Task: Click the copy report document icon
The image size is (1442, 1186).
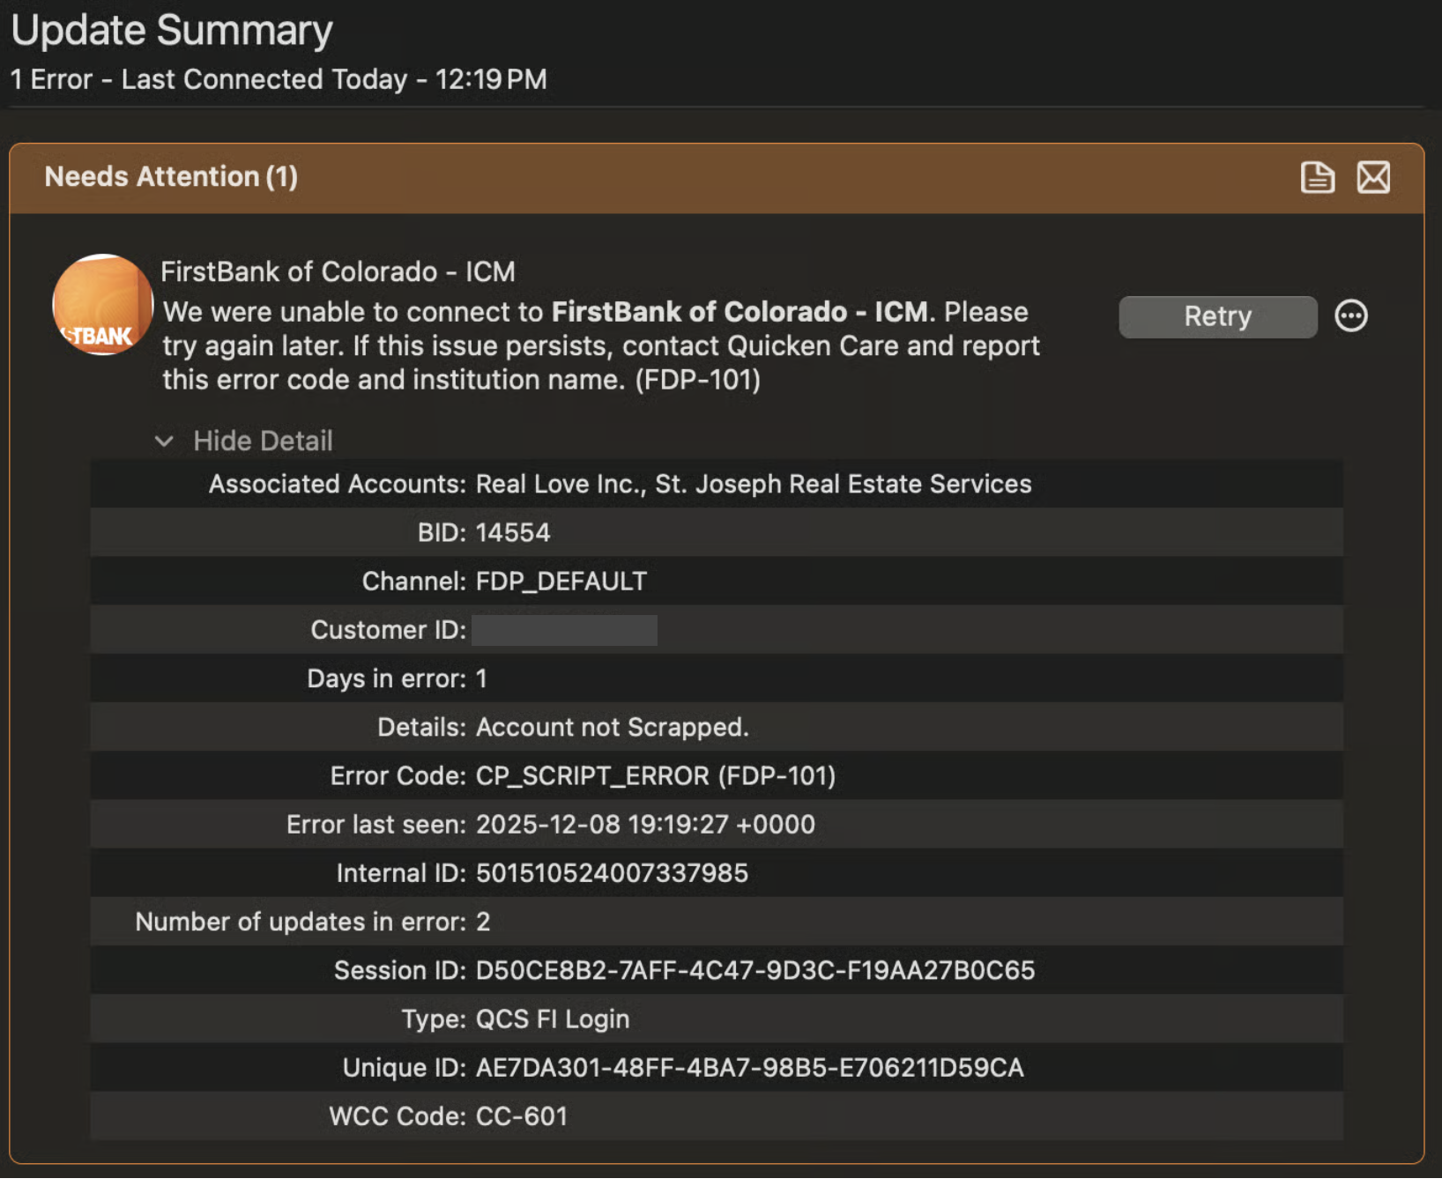Action: click(1317, 177)
